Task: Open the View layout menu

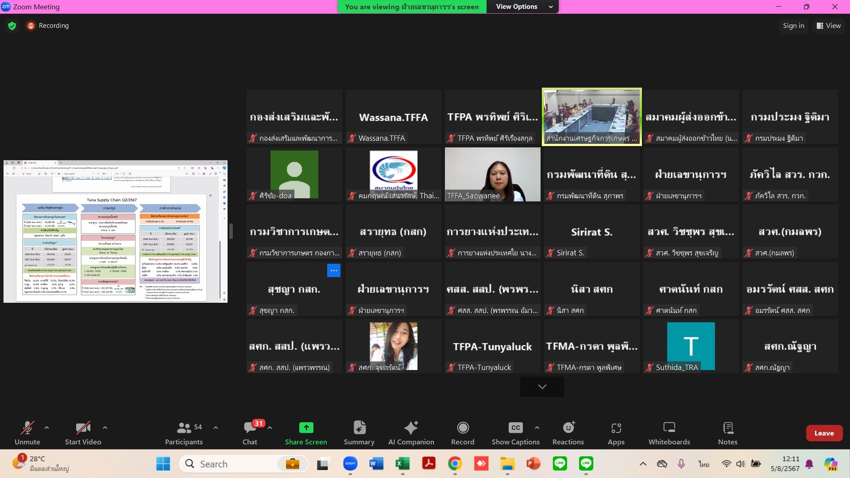Action: click(x=829, y=26)
